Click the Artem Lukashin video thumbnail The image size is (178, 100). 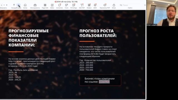coord(162,13)
